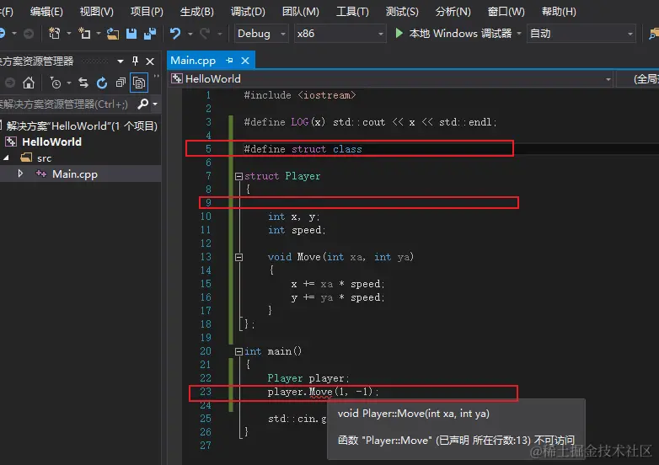659x465 pixels.
Task: Go to Solution Explorer Home view
Action: tap(29, 83)
